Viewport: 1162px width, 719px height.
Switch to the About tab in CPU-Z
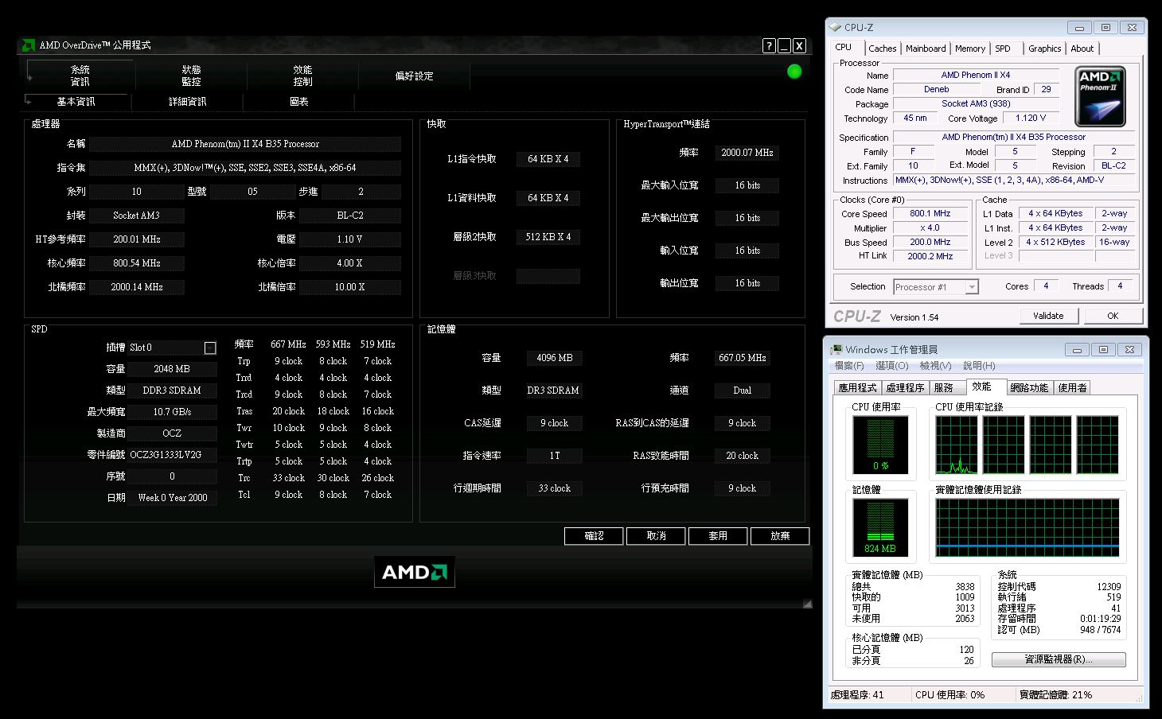[x=1082, y=49]
